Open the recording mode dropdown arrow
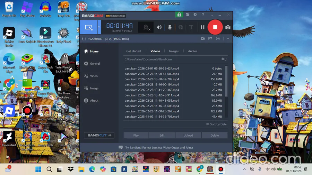 tap(99, 27)
